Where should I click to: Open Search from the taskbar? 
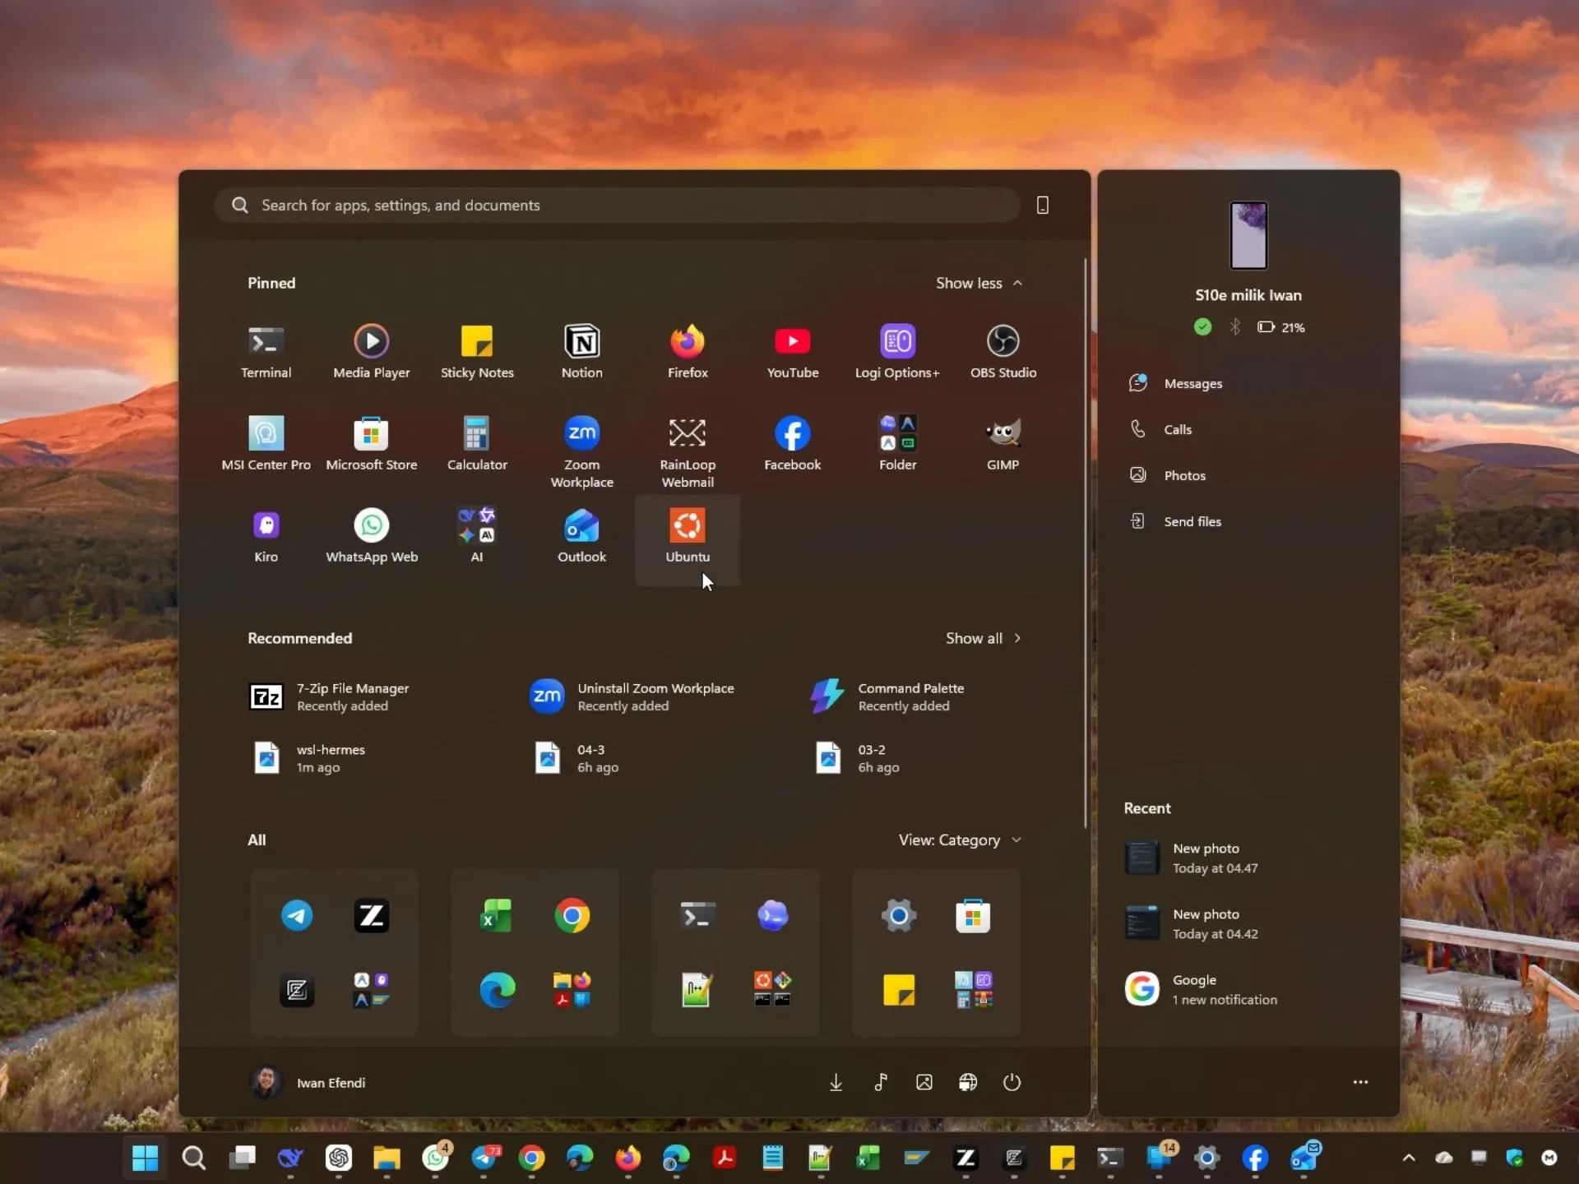click(x=193, y=1158)
